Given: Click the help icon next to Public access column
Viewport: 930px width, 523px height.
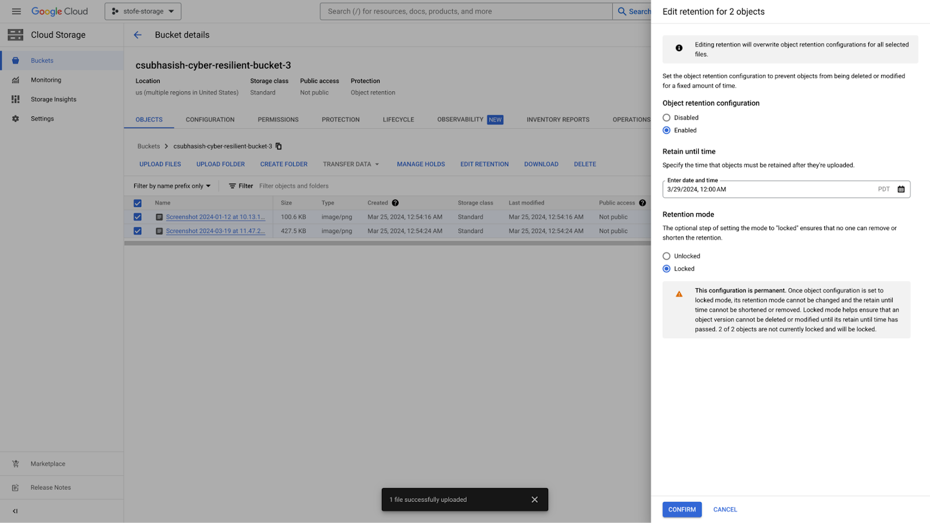Looking at the screenshot, I should click(x=642, y=203).
